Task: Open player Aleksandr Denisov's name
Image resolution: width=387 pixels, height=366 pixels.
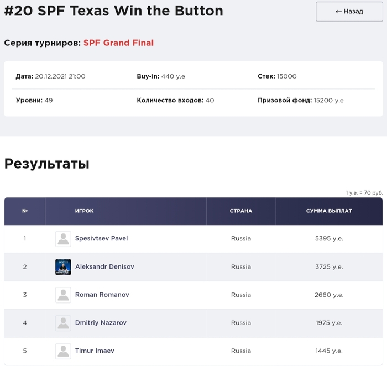Action: tap(104, 267)
